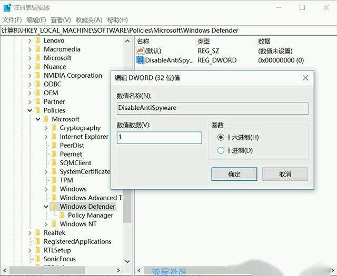Click the 0x00000000 (0) data value
The height and width of the screenshot is (276, 337).
281,60
